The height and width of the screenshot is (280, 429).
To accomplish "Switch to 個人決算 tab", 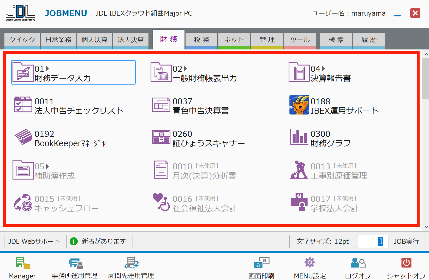I will point(94,41).
